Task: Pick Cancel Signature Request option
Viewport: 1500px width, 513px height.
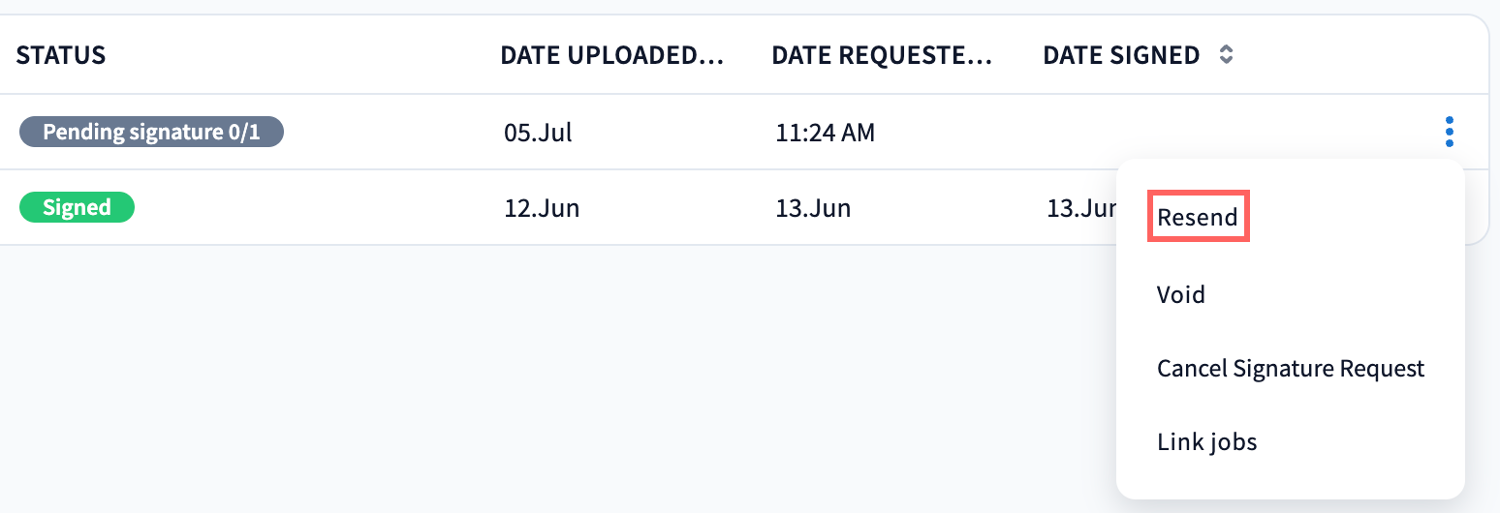Action: coord(1291,369)
